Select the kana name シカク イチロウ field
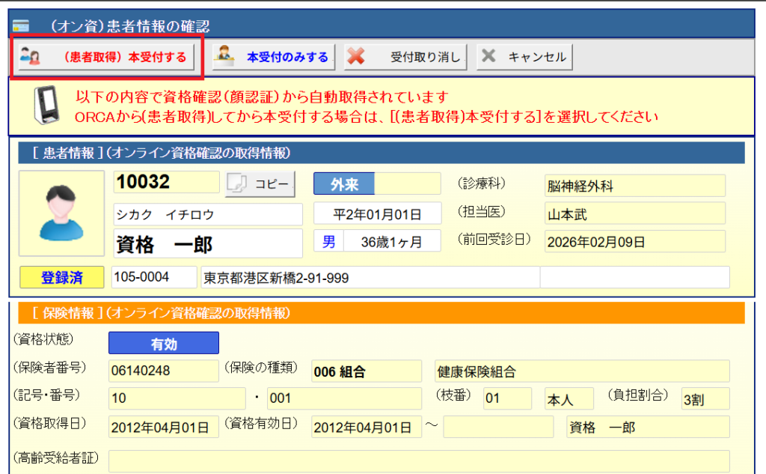 point(207,214)
